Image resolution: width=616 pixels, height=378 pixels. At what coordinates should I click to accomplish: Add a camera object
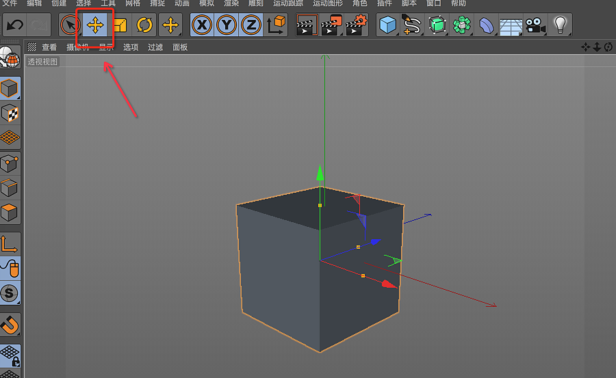click(535, 25)
